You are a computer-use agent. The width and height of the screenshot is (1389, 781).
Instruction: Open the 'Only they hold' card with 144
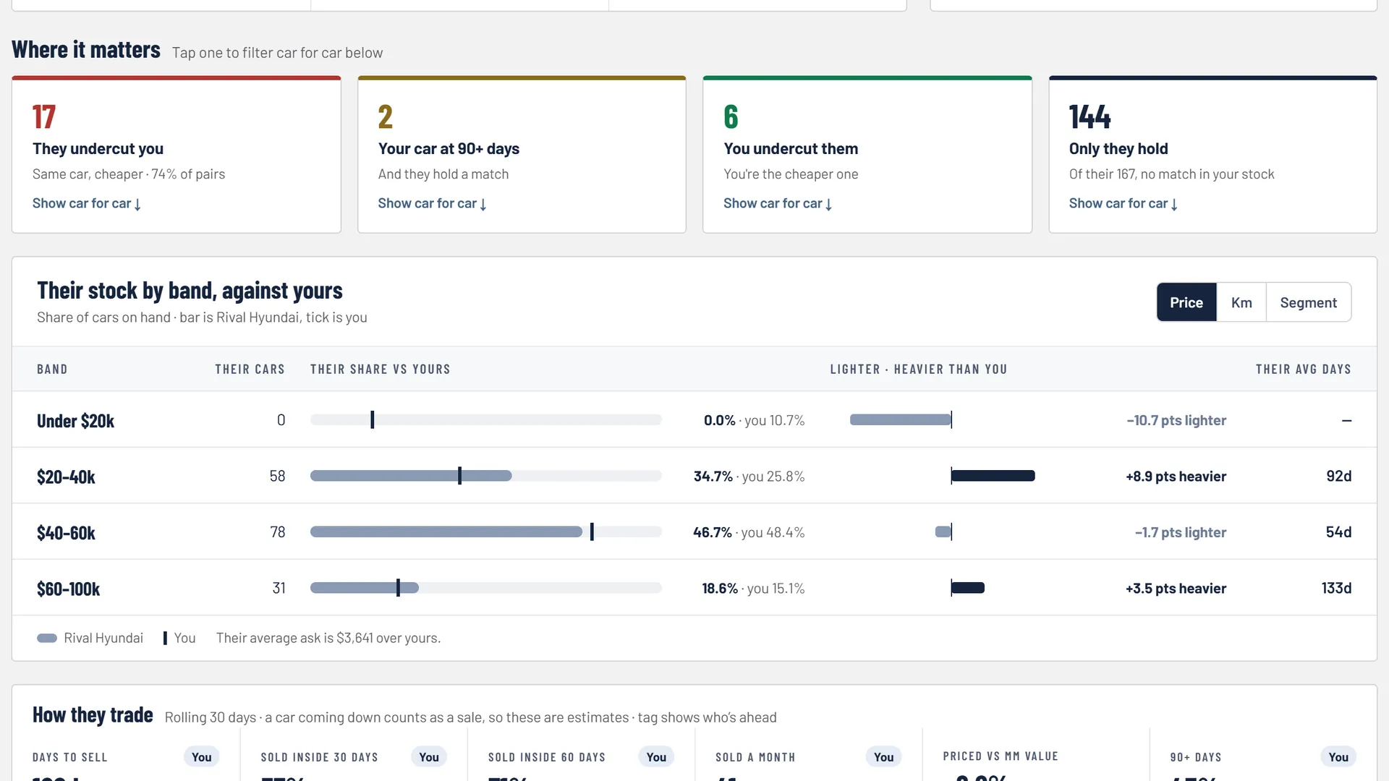pos(1212,155)
